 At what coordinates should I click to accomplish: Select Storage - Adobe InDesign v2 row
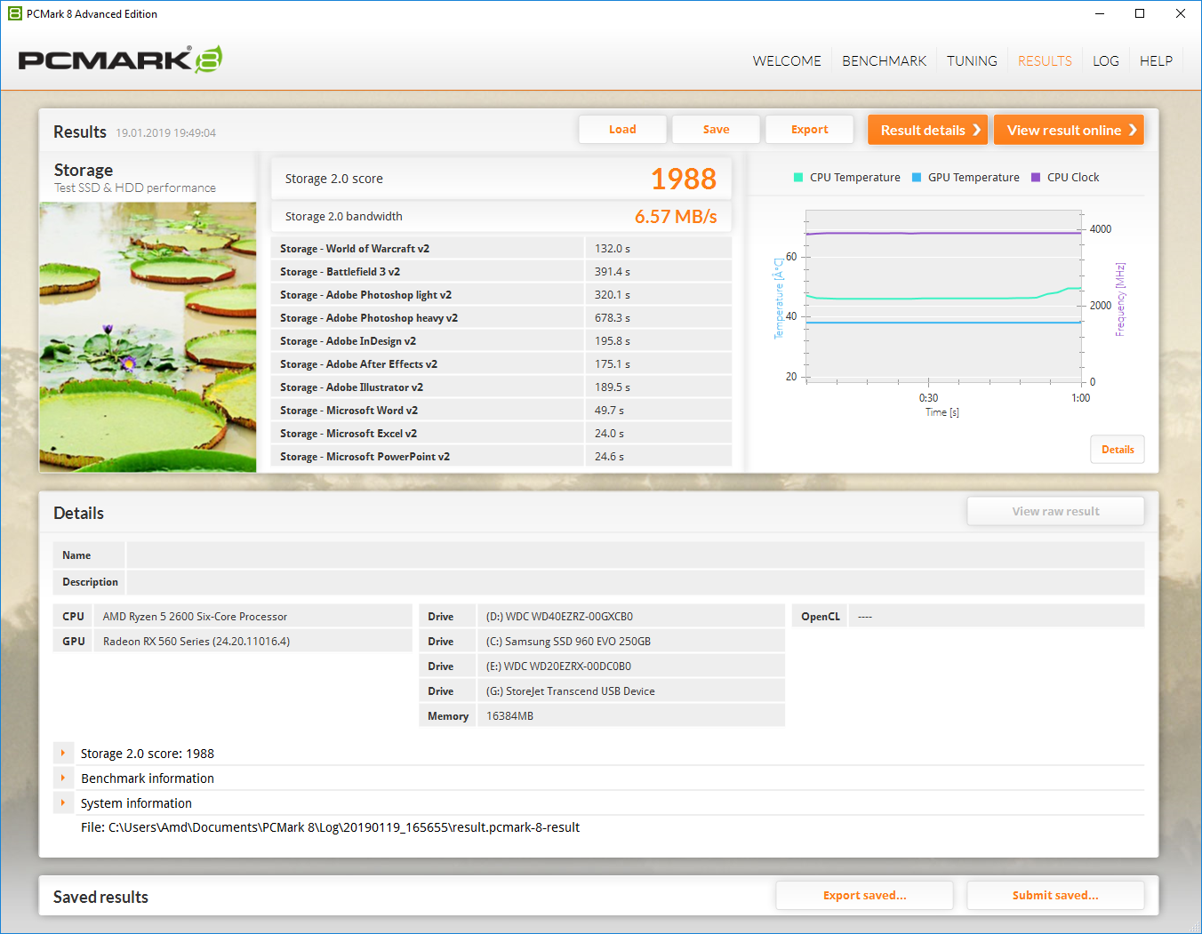(x=501, y=341)
